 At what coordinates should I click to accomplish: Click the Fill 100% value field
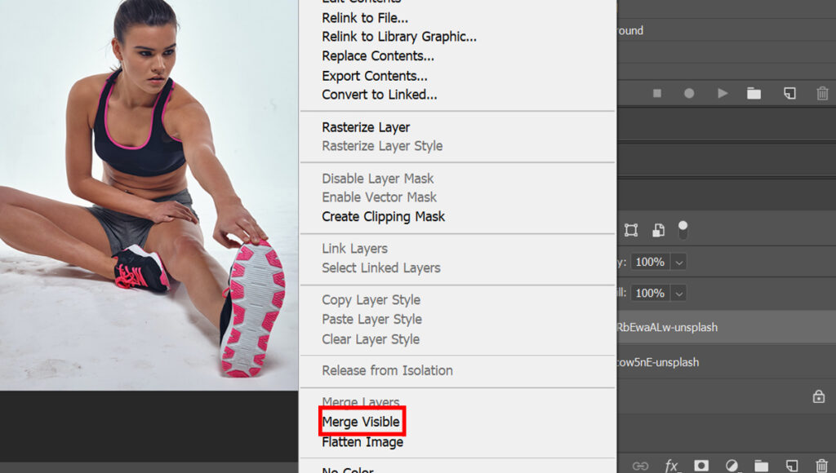click(651, 293)
